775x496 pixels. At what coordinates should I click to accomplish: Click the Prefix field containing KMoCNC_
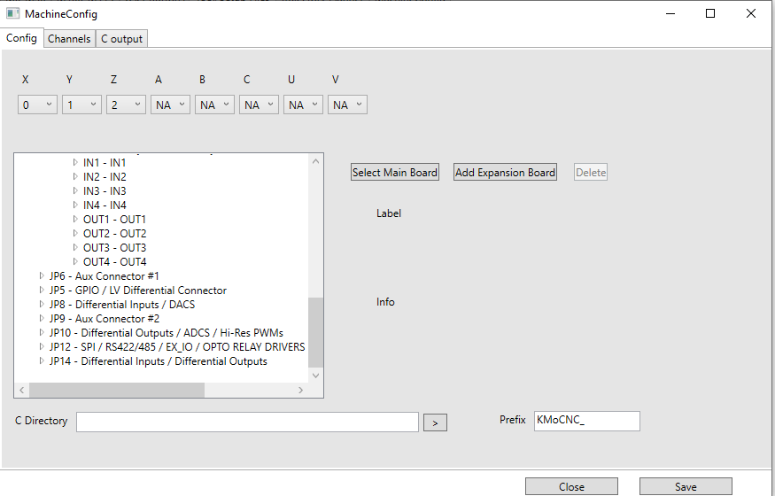(585, 421)
